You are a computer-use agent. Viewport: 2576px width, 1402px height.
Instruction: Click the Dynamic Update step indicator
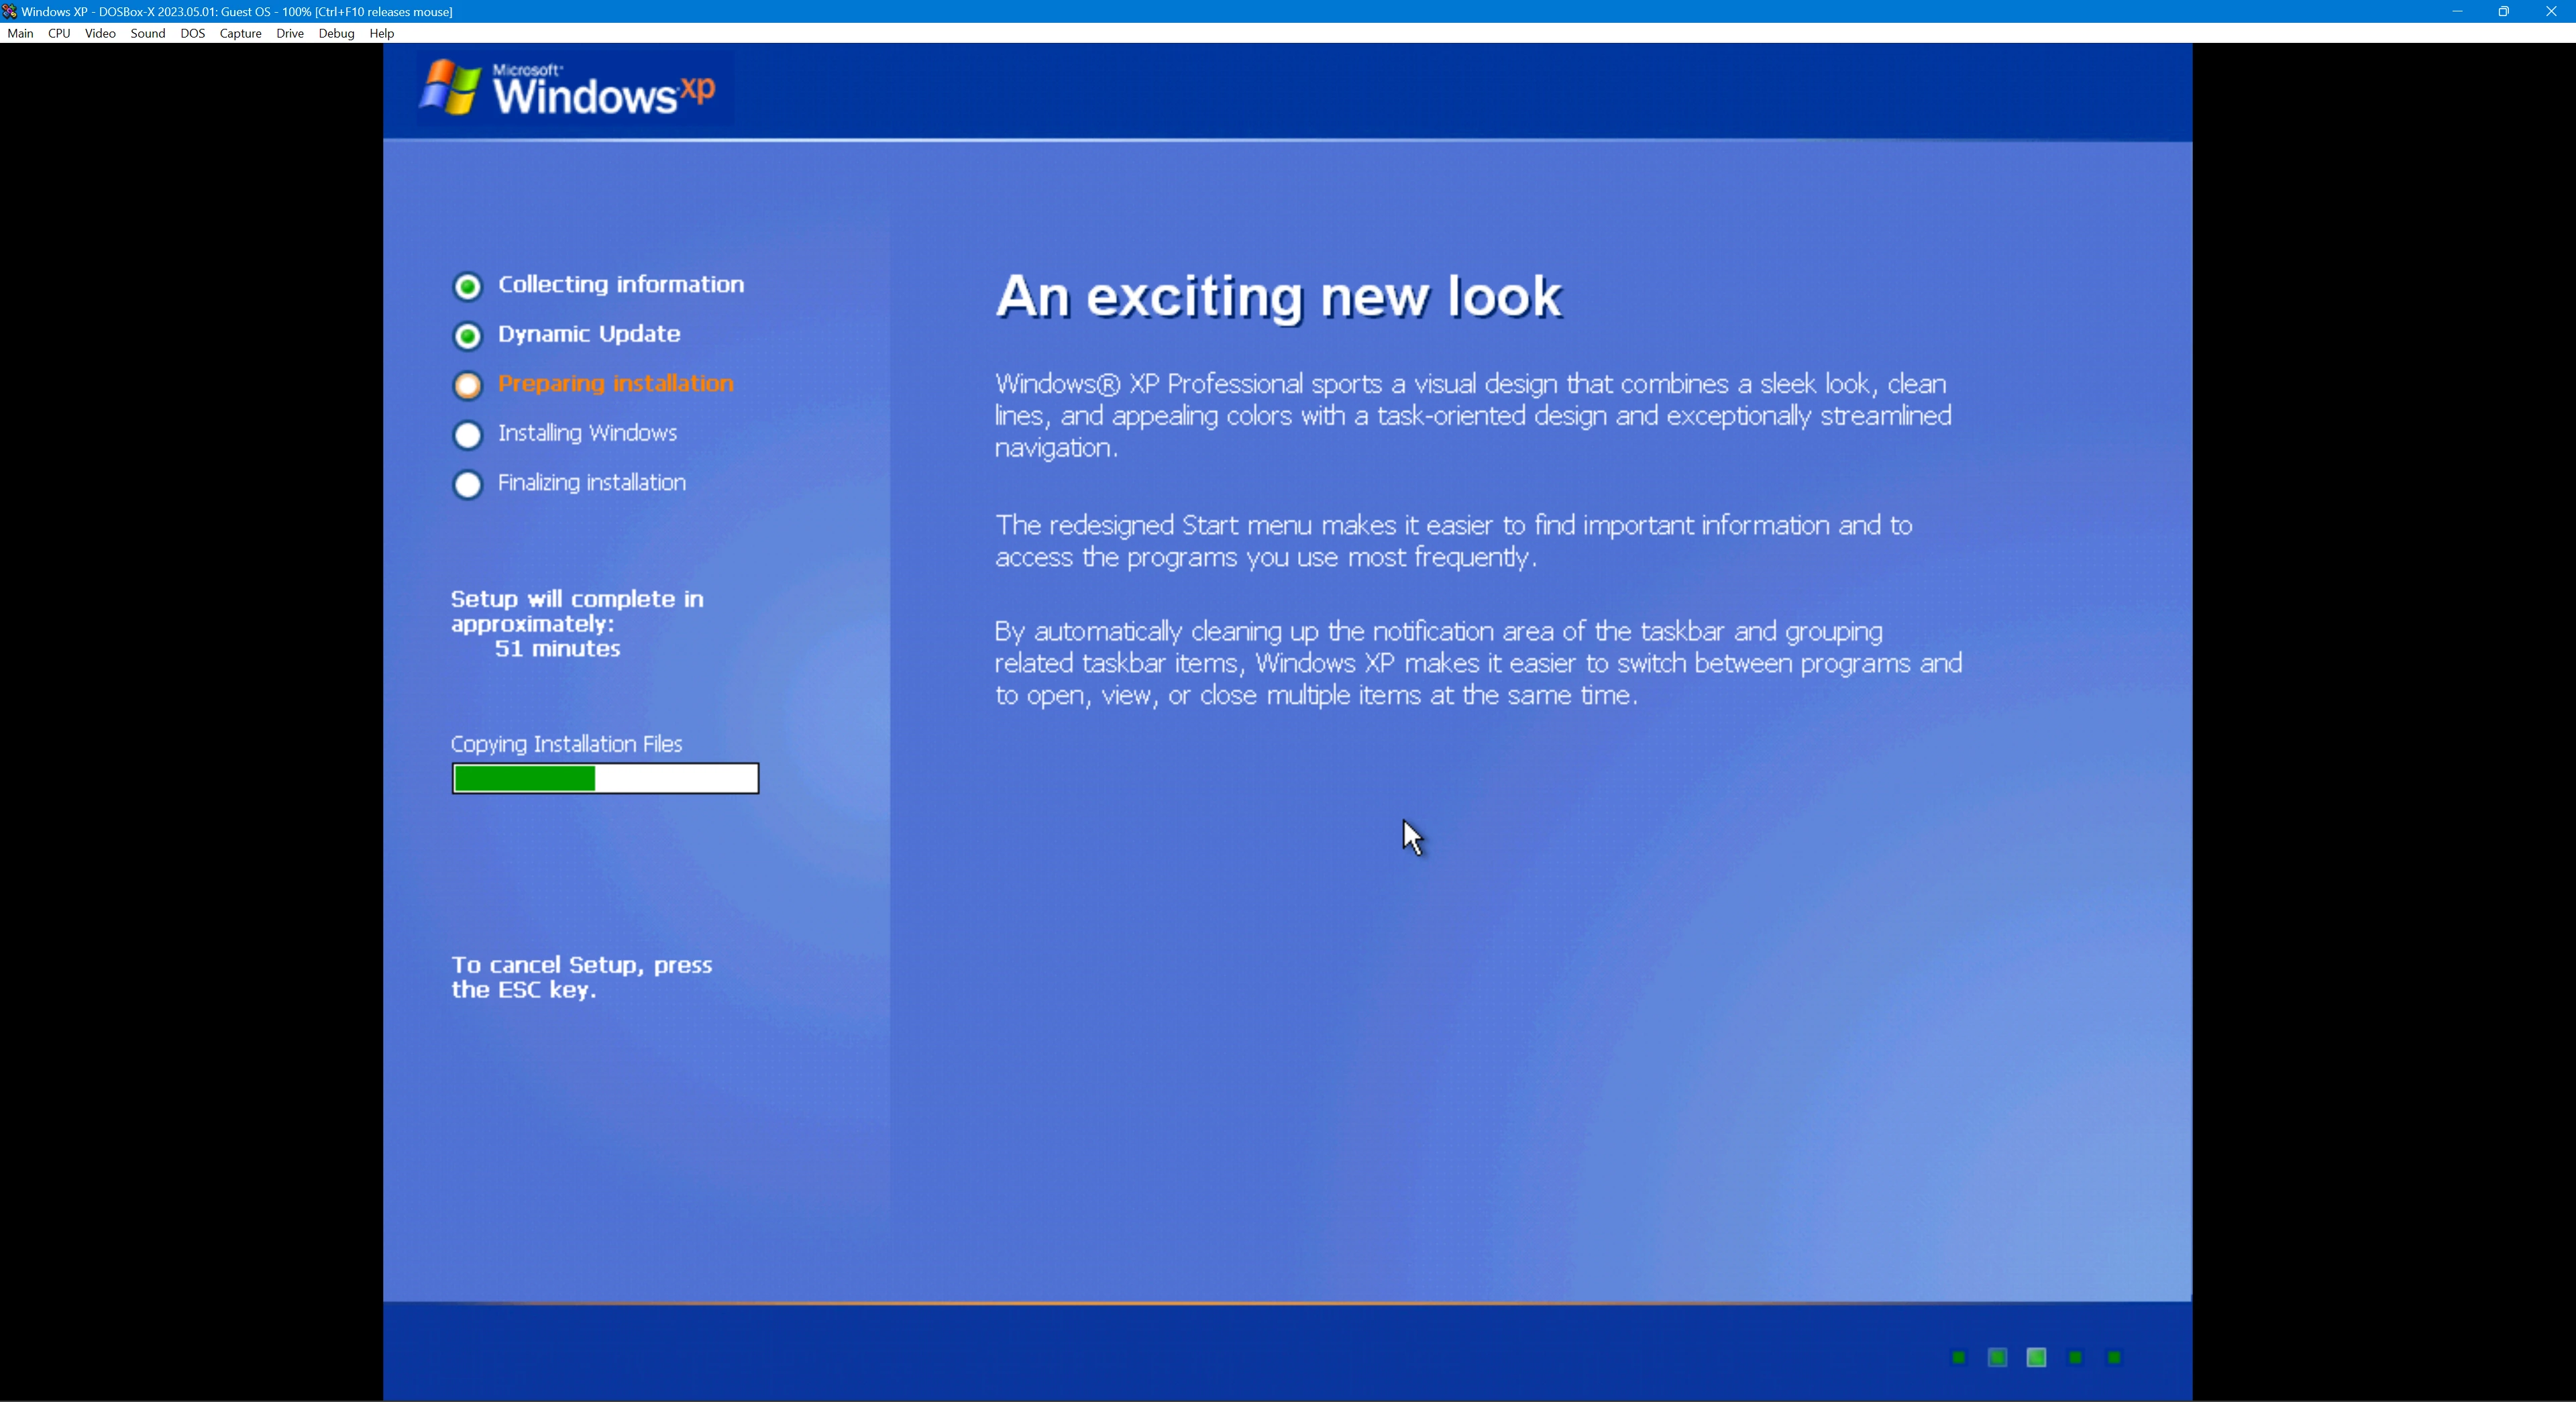pyautogui.click(x=467, y=336)
